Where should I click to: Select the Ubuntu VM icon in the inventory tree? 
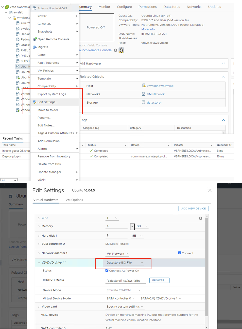point(18,67)
